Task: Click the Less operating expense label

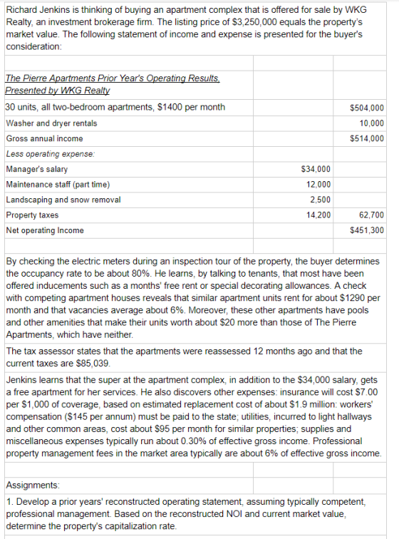Action: click(50, 154)
